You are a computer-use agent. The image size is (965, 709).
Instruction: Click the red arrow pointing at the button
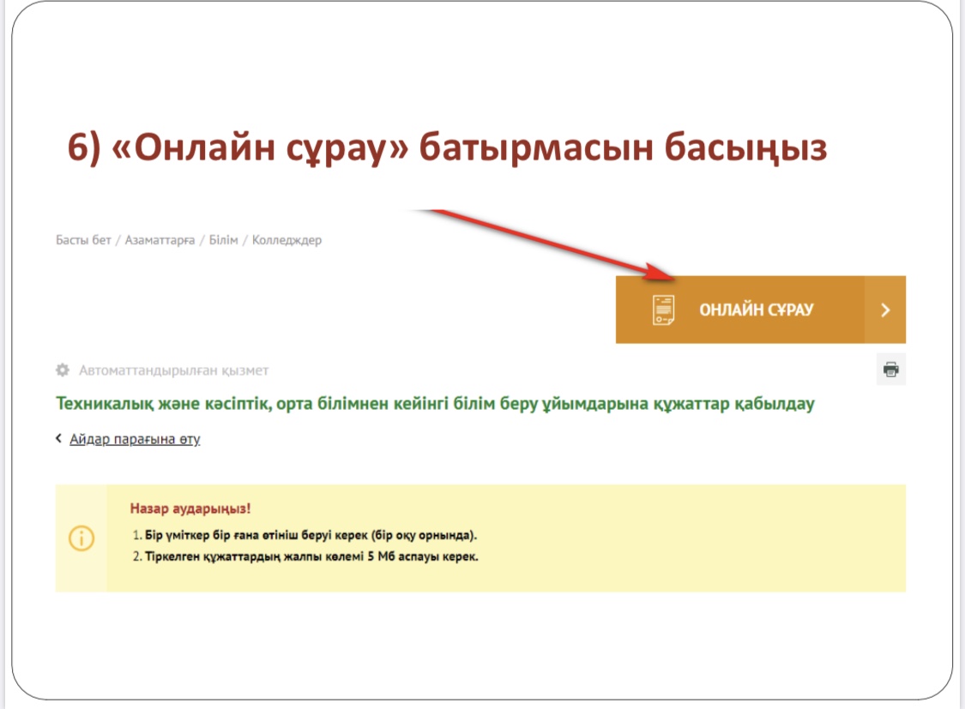coord(549,244)
